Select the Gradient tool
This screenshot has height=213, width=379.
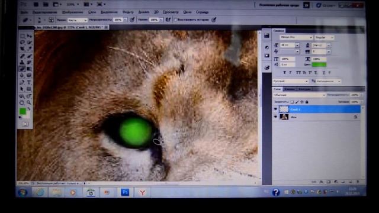tap(29, 69)
